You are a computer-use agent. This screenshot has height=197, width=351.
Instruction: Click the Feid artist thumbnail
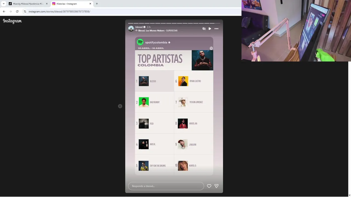[144, 123]
